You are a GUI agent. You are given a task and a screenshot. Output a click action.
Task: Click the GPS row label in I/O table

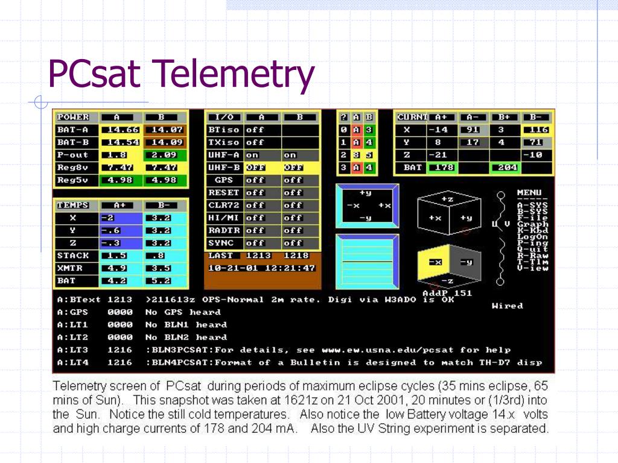click(224, 180)
